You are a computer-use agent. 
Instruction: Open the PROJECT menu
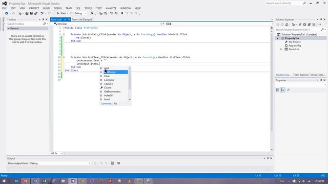tap(34, 8)
